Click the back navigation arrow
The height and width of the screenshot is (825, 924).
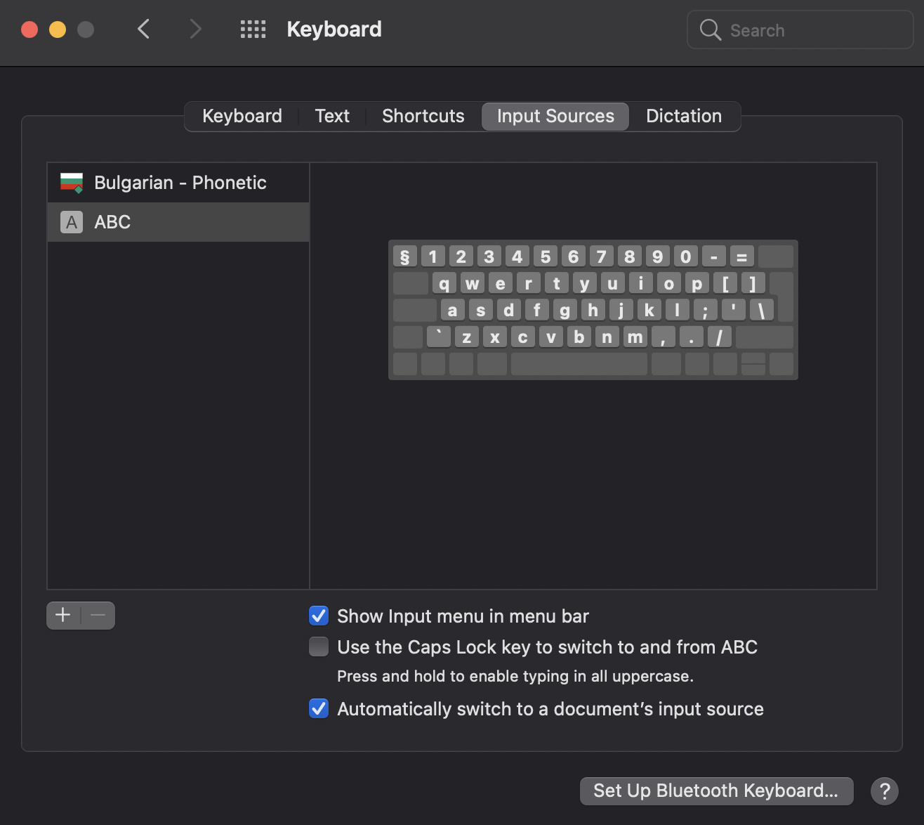point(144,30)
